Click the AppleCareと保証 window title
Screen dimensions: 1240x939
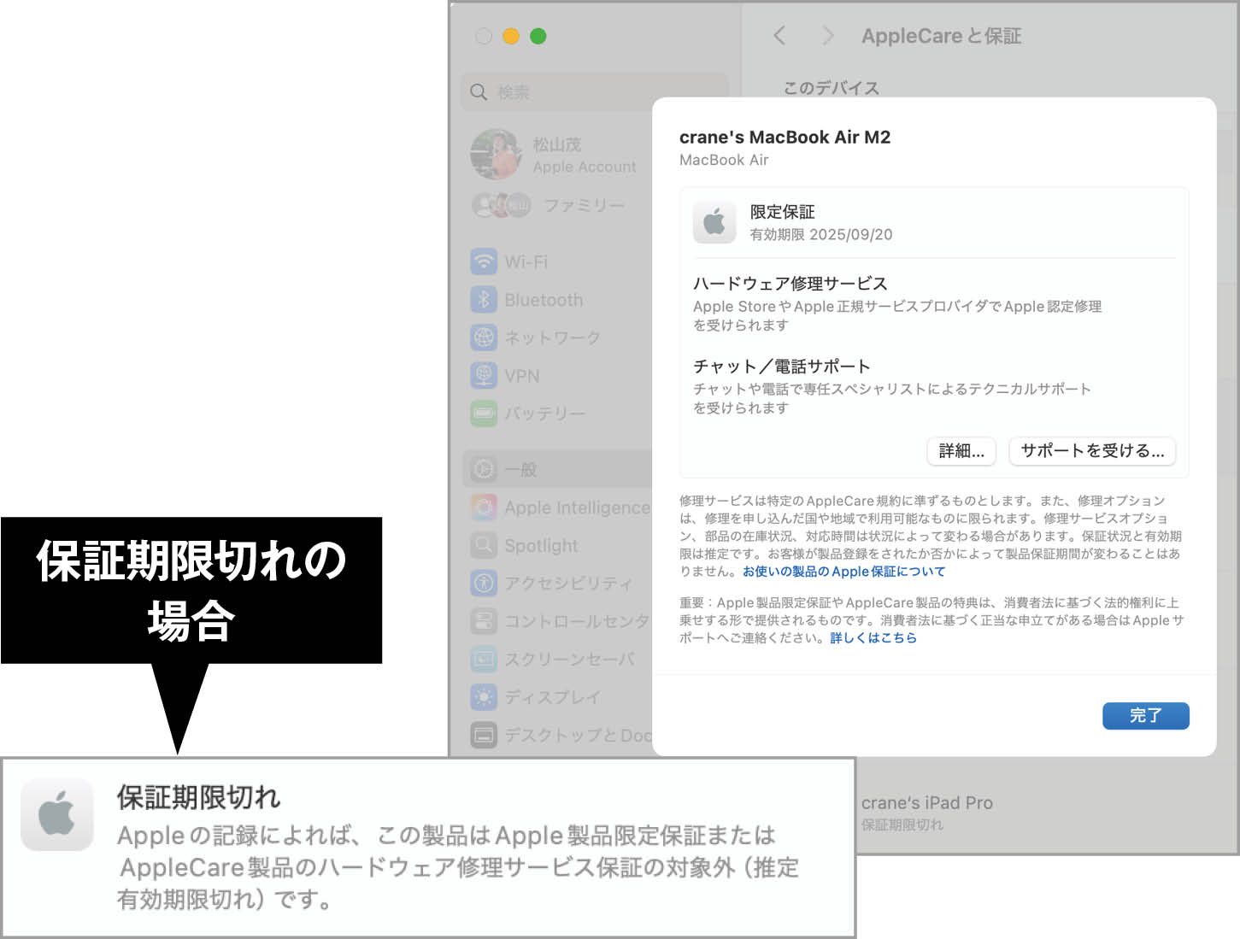pos(941,36)
